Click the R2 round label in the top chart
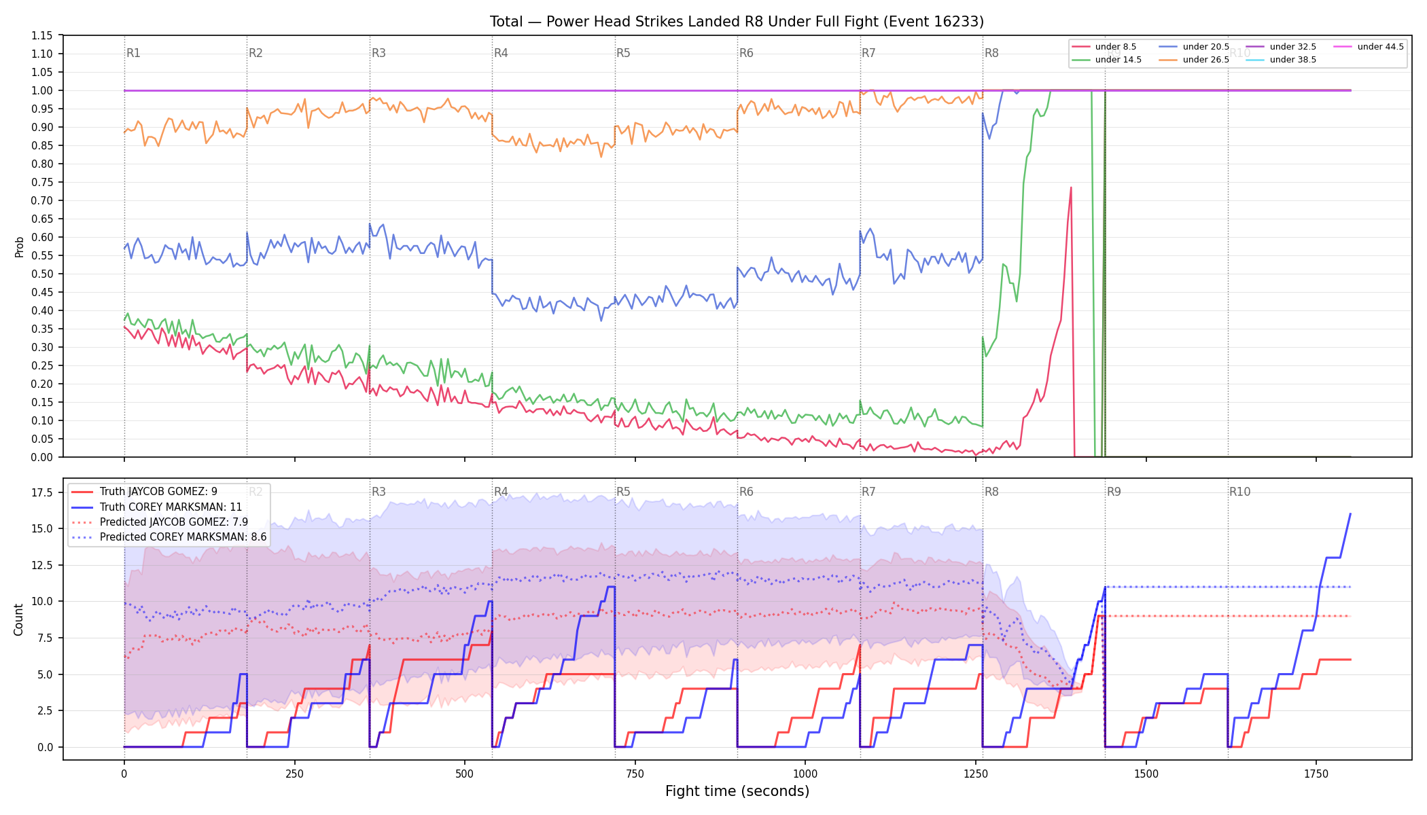1427x815 pixels. pos(256,53)
